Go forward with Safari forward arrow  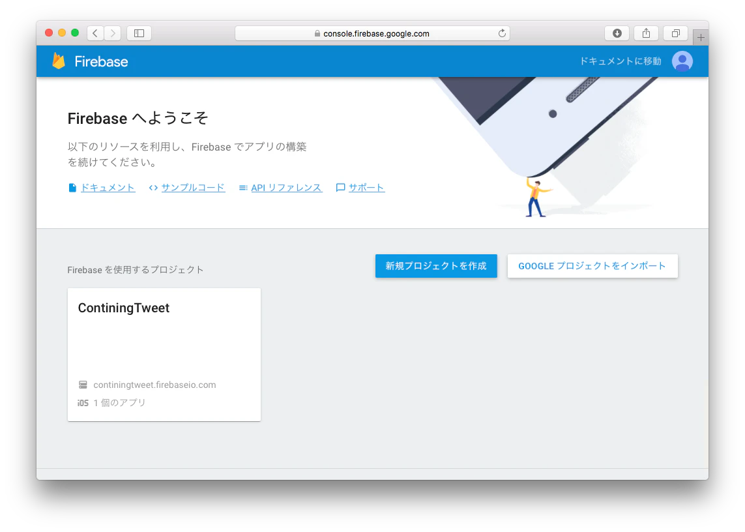tap(113, 33)
